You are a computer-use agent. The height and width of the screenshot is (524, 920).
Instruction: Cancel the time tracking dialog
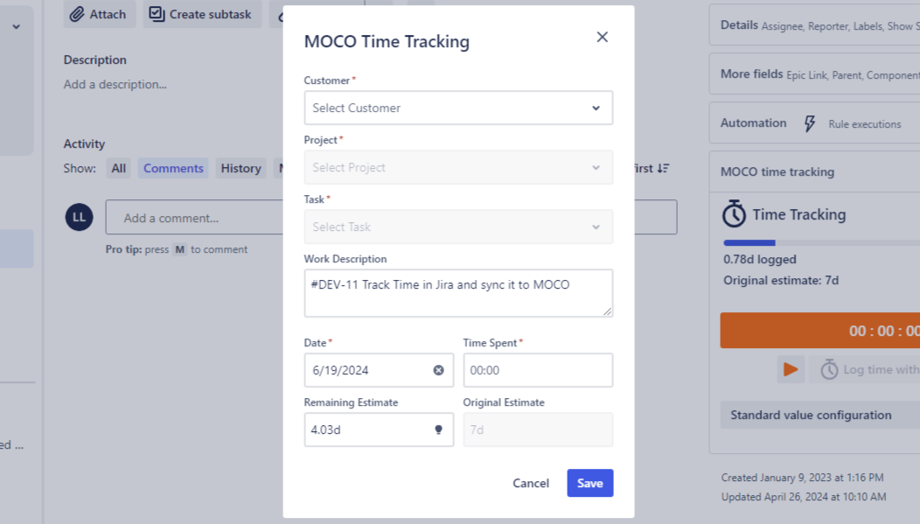point(531,483)
